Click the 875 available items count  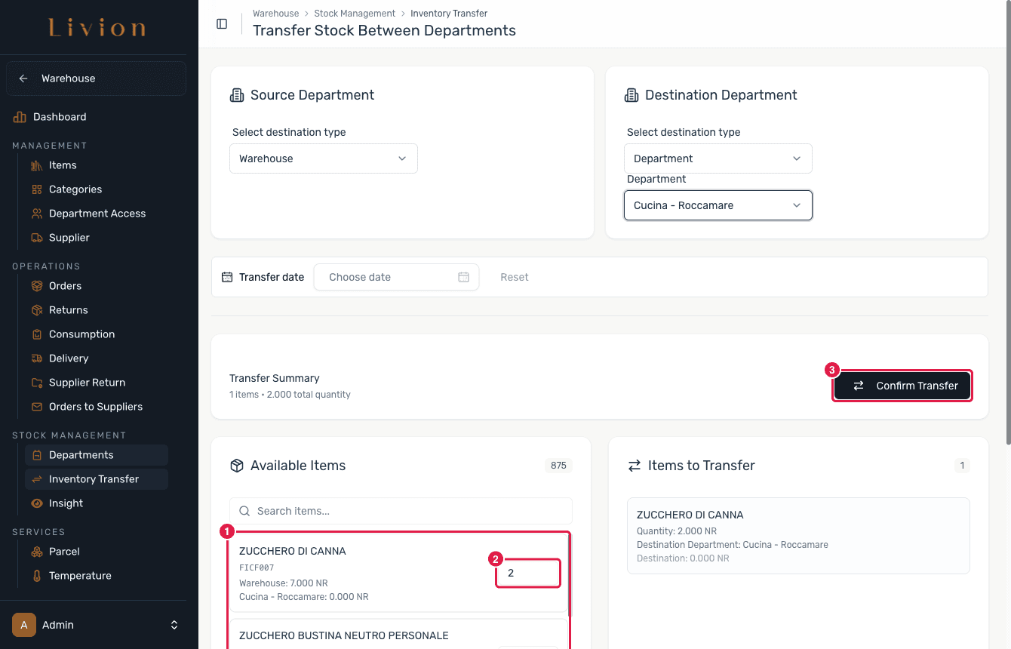tap(558, 466)
